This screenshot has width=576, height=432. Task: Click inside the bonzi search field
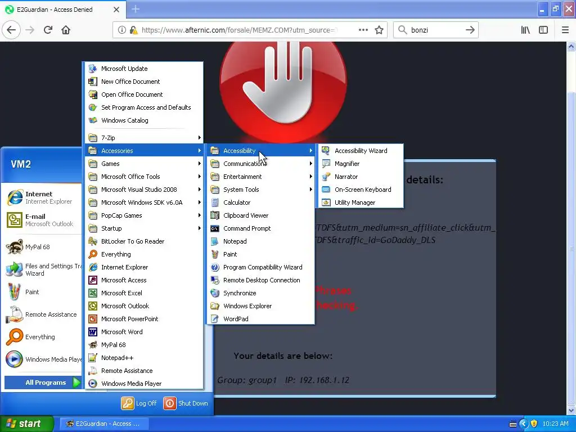[x=436, y=30]
